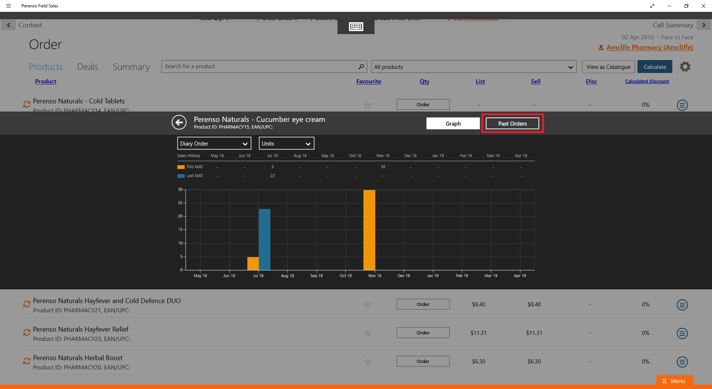Sort by Sell column header
Image resolution: width=712 pixels, height=389 pixels.
pos(535,81)
